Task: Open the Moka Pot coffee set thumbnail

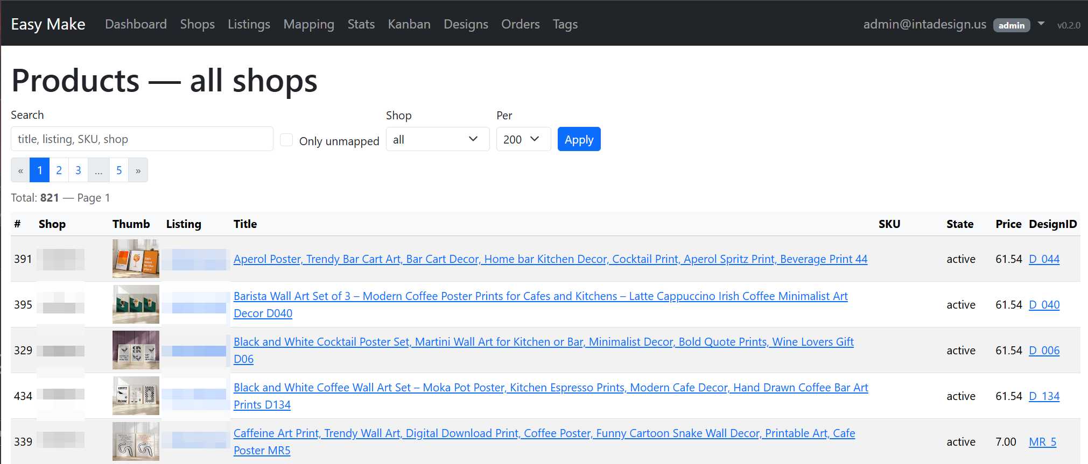Action: 136,396
